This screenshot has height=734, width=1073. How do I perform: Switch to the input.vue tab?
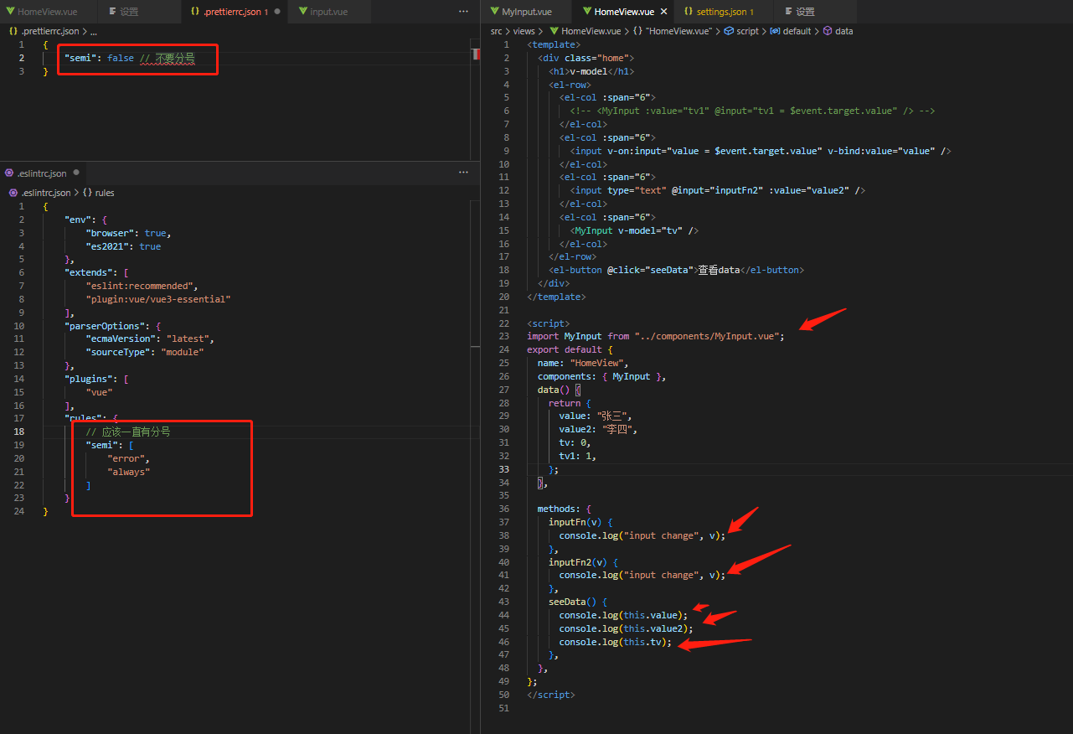pos(328,12)
